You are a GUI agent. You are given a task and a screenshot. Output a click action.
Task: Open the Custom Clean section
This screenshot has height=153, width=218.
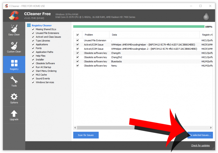[14, 47]
